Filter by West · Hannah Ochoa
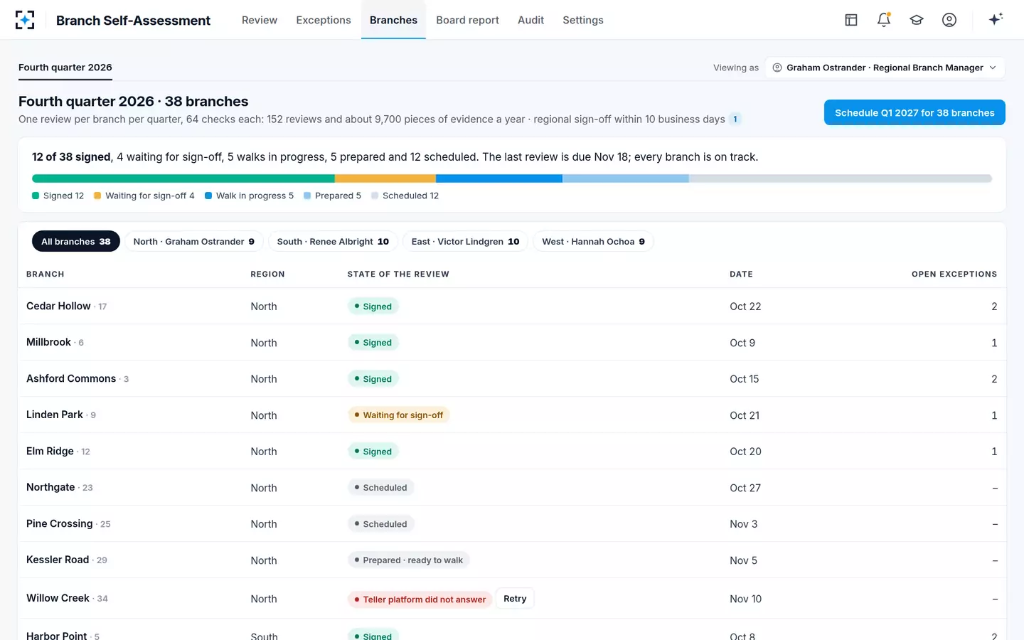Image resolution: width=1024 pixels, height=640 pixels. (594, 242)
